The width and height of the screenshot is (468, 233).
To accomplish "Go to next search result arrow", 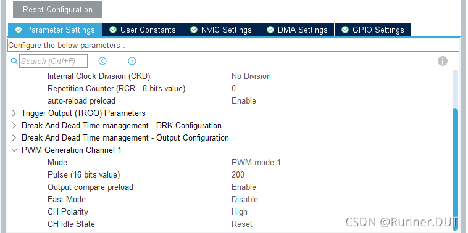I will 132,61.
